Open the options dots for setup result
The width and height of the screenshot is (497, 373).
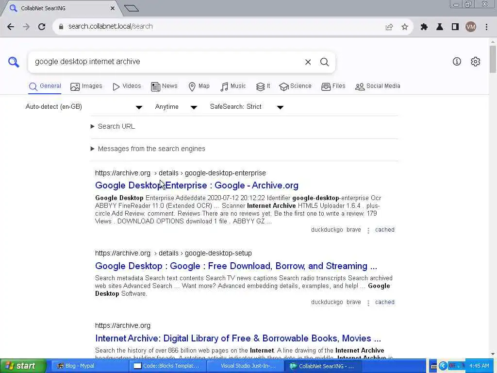[368, 303]
